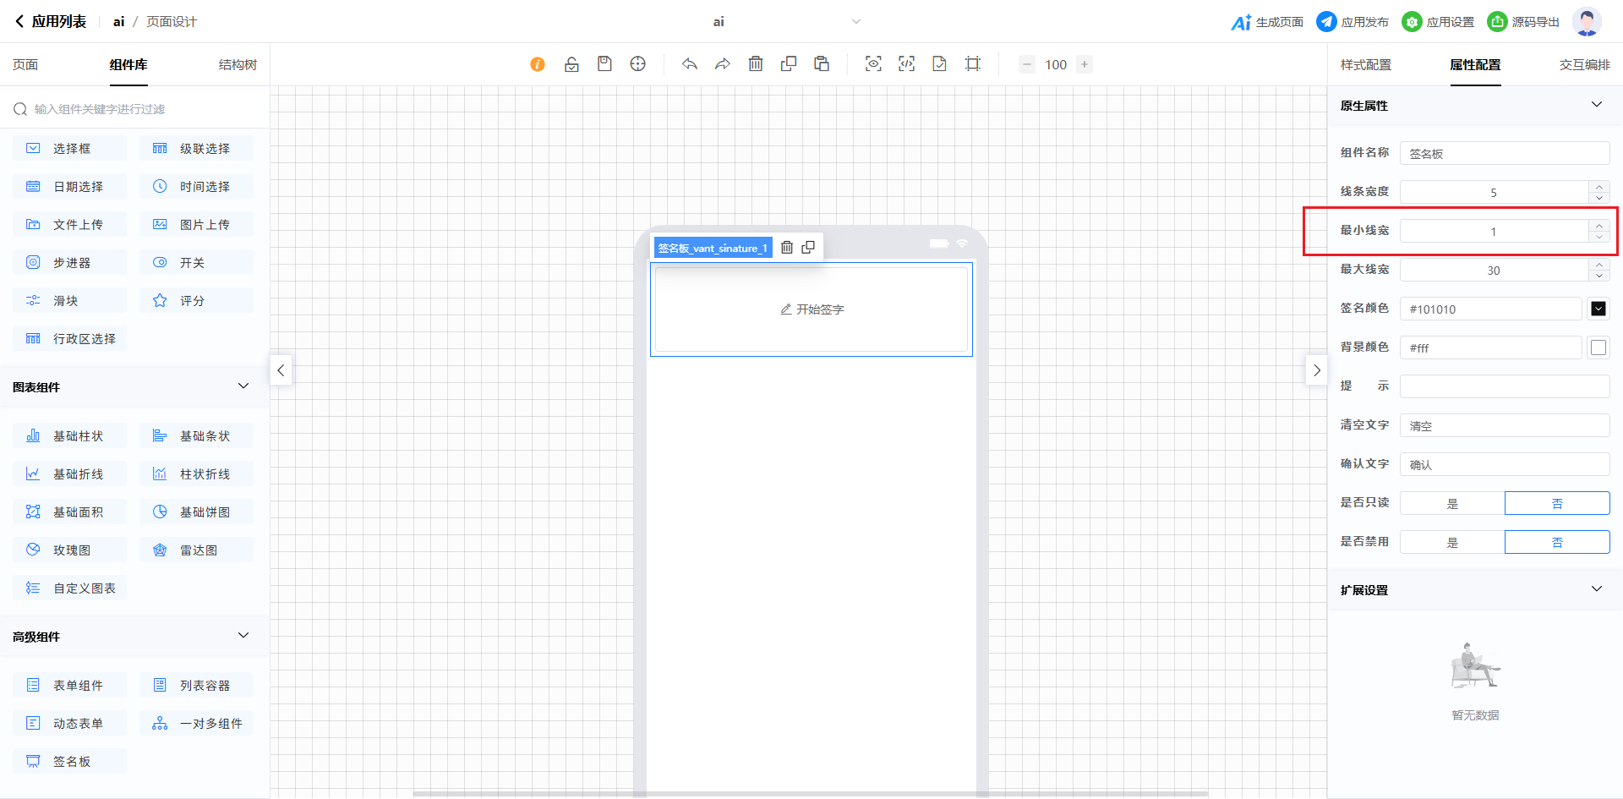
Task: Click the paste clipboard toolbar icon
Action: click(822, 64)
